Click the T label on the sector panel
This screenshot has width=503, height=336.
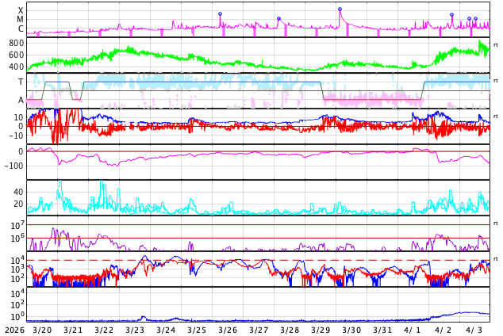21,82
